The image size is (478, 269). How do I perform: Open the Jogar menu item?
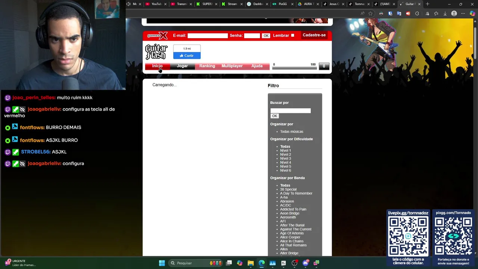pyautogui.click(x=182, y=66)
